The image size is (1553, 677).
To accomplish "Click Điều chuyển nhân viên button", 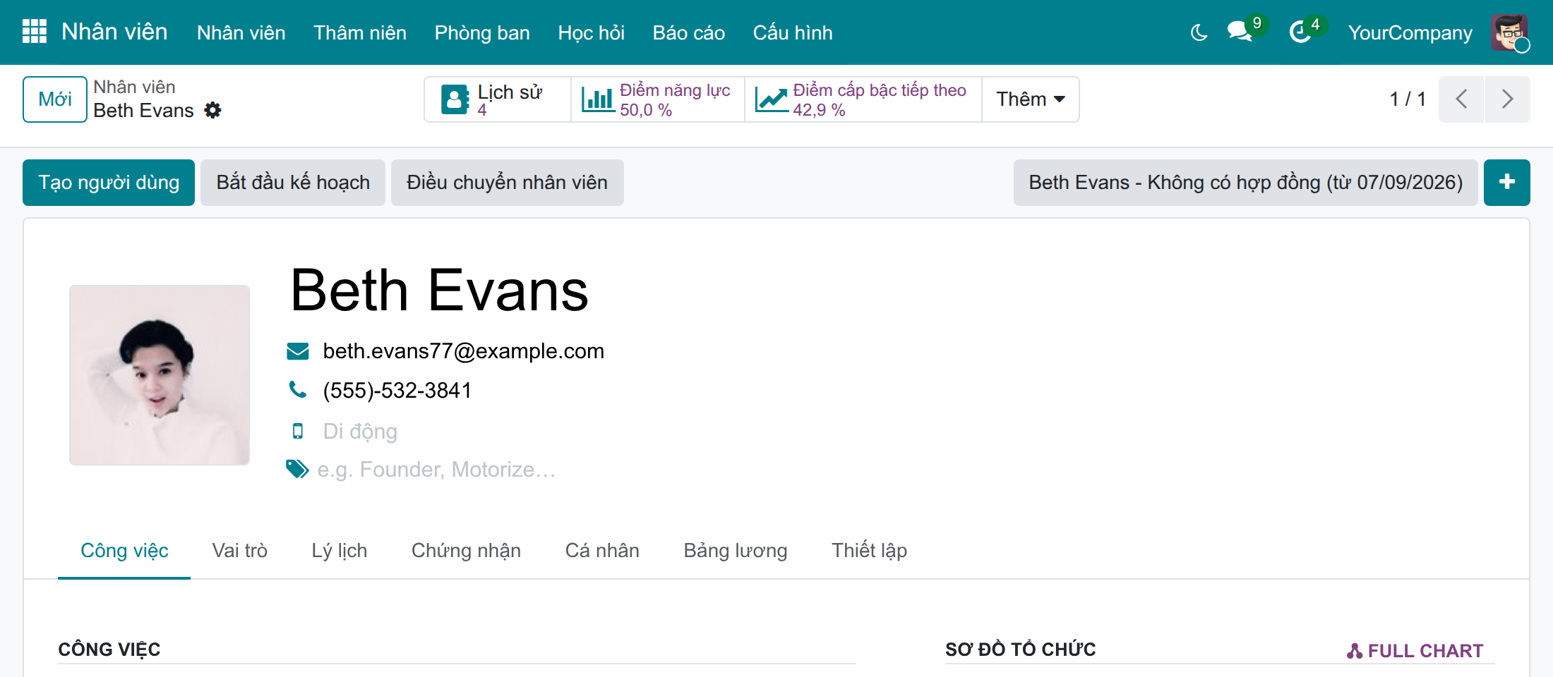I will point(507,183).
